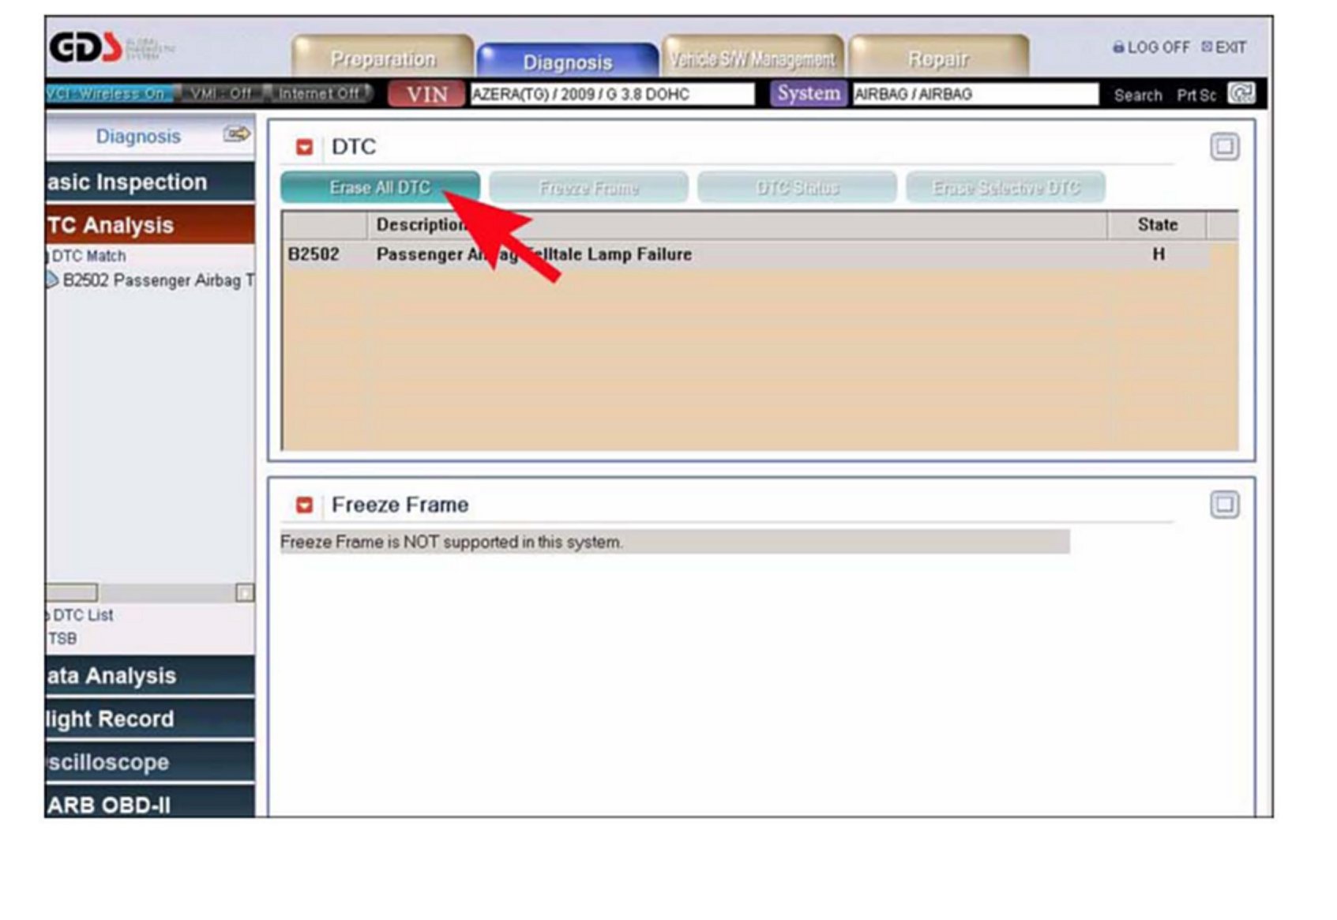Click LOG OFF at top right
Viewport: 1337px width, 920px height.
pos(1151,47)
